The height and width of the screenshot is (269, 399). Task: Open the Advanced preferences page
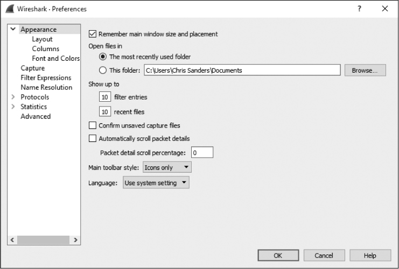(x=36, y=116)
